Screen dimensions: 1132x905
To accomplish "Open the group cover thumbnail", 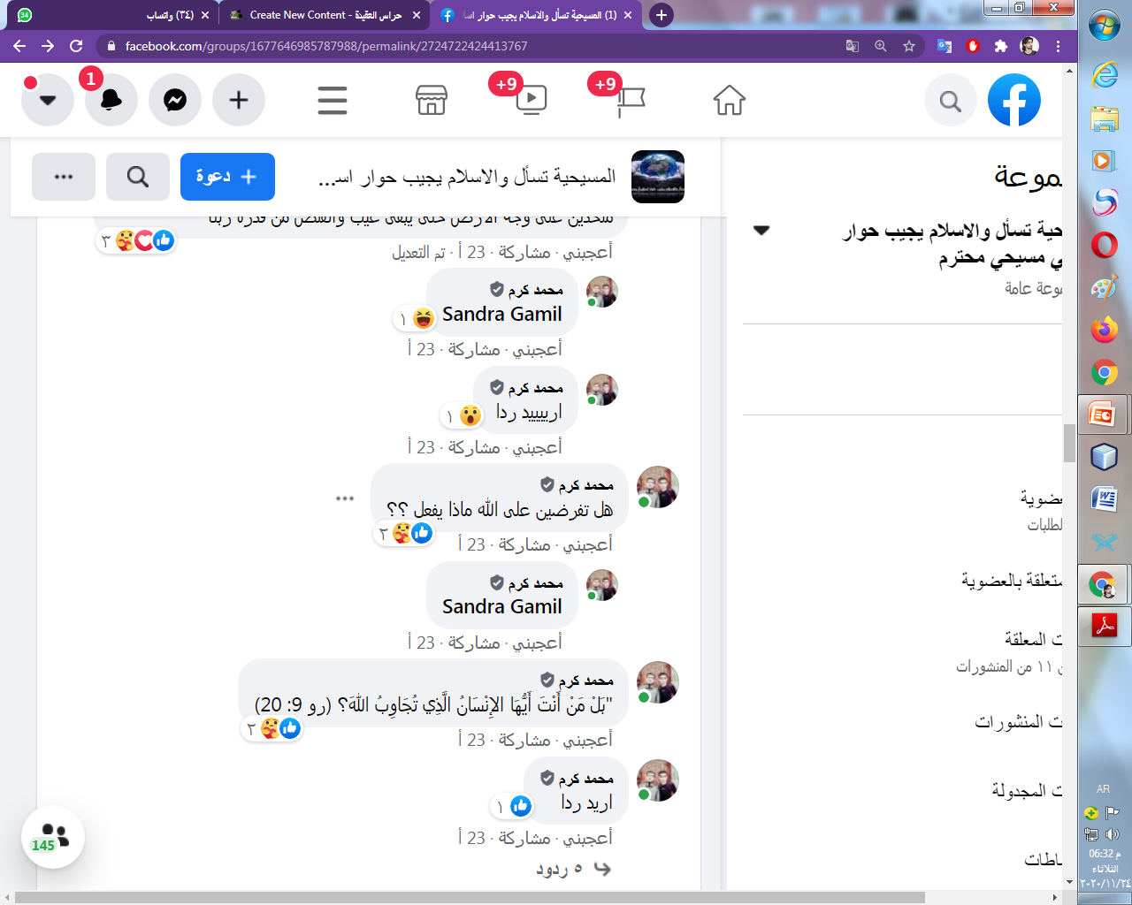I will pyautogui.click(x=658, y=177).
